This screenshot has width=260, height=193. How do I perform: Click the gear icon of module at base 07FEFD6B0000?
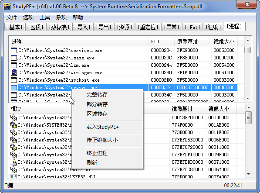coord(14,140)
